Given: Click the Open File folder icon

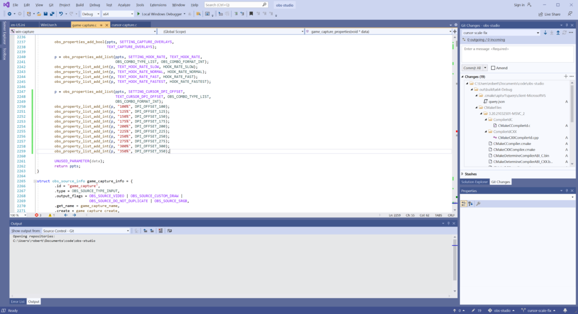Looking at the screenshot, I should point(39,14).
